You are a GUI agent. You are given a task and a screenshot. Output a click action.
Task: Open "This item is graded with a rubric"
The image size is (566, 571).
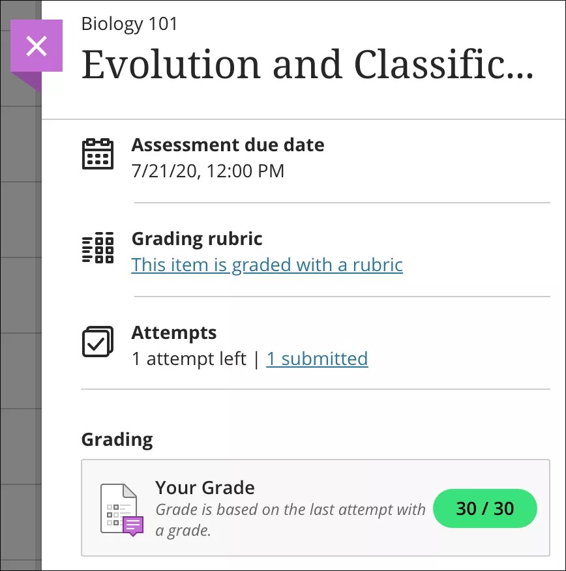point(267,265)
